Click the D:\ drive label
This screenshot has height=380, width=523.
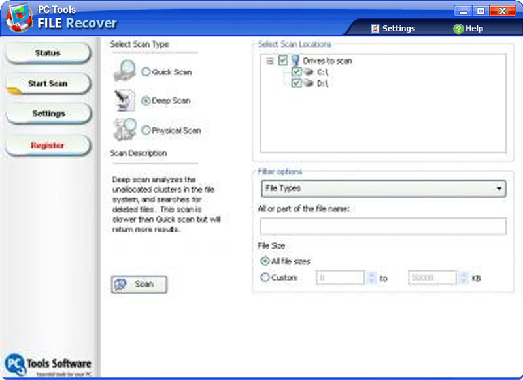pyautogui.click(x=322, y=84)
